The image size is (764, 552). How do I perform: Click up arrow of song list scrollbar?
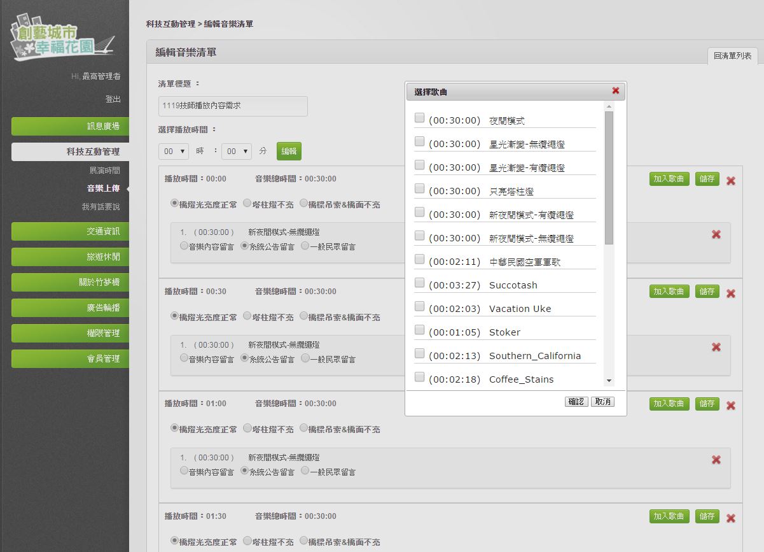pos(609,107)
